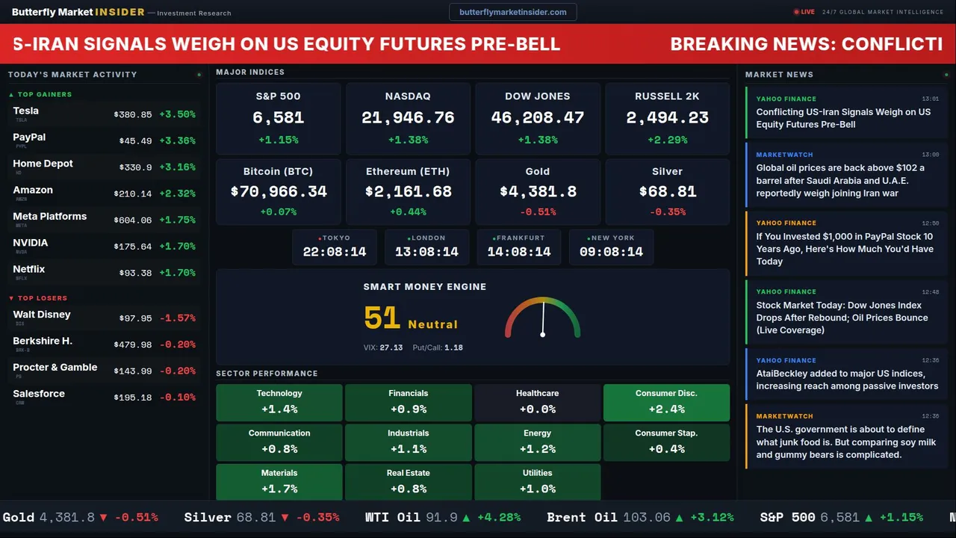This screenshot has height=538, width=956.
Task: Open the Butterfly Market Insider logo link
Action: point(78,12)
